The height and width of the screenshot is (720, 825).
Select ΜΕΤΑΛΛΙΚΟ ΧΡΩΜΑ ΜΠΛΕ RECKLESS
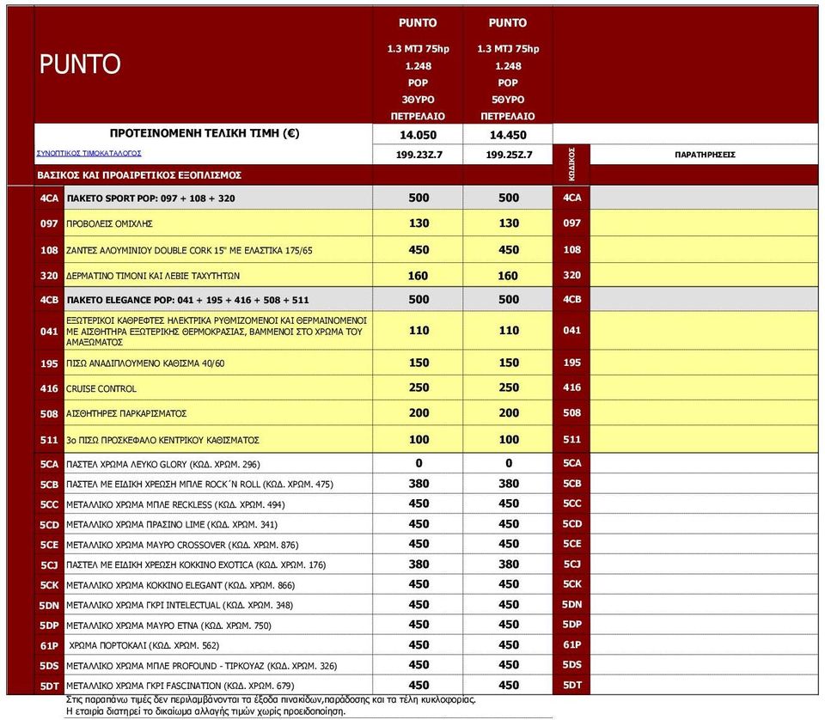point(175,505)
